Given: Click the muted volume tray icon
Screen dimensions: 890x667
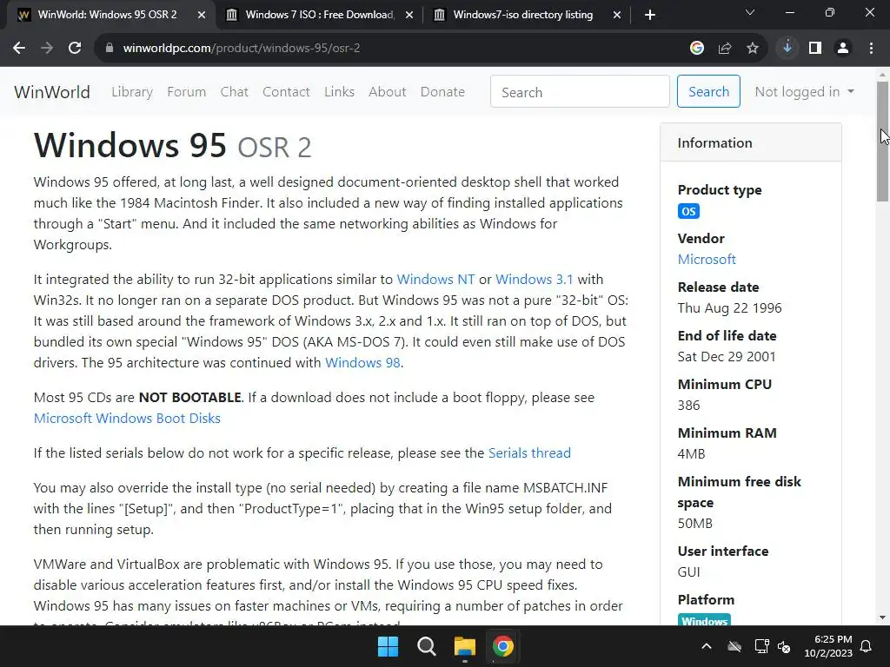Looking at the screenshot, I should [784, 646].
